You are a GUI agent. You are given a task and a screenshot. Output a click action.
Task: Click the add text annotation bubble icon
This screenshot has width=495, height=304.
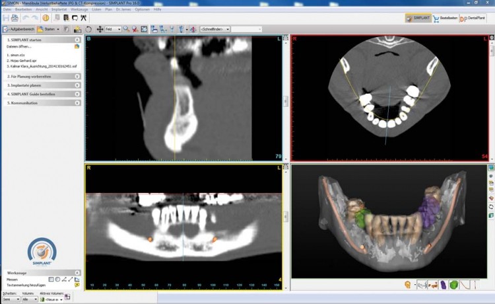click(x=77, y=285)
